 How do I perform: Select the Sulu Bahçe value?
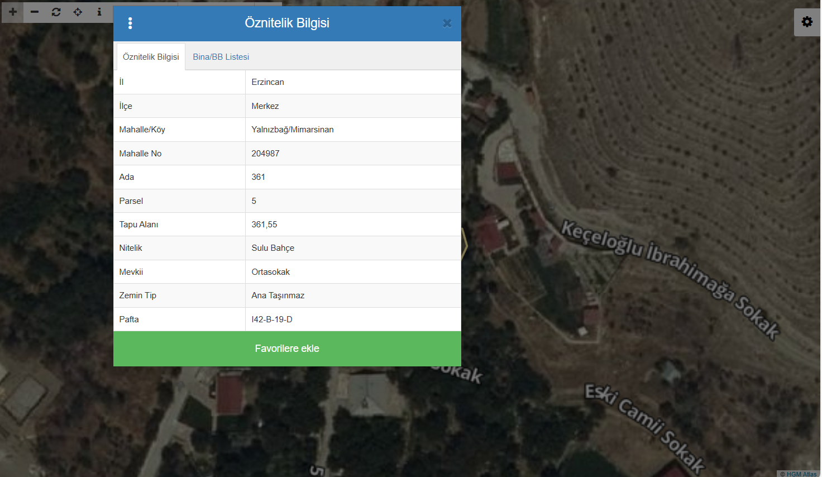click(273, 248)
